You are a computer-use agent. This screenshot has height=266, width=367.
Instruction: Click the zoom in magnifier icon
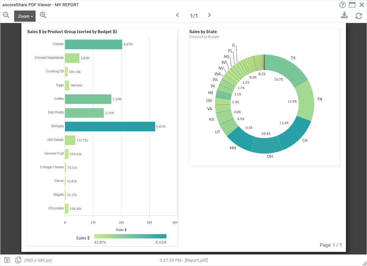coord(43,15)
